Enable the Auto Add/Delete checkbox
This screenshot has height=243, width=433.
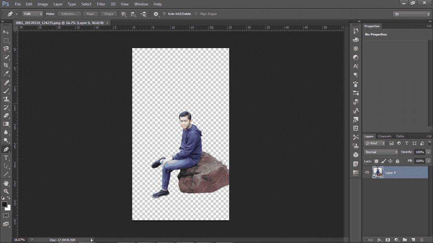pyautogui.click(x=164, y=14)
